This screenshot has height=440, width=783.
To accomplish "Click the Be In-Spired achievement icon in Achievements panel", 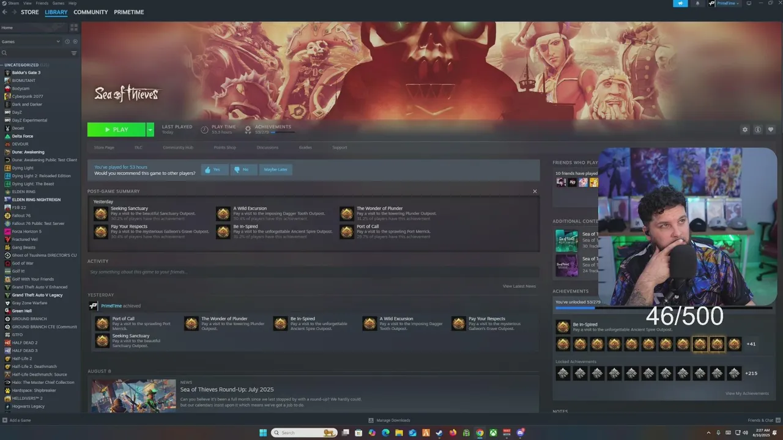I will click(563, 327).
